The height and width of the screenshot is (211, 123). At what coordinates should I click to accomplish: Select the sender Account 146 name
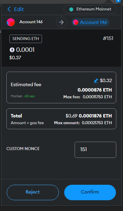tap(31, 22)
